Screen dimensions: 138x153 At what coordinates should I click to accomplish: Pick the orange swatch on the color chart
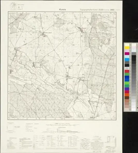click(127, 95)
